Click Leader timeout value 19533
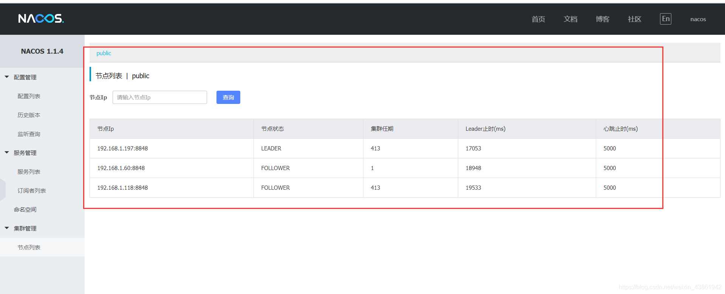This screenshot has height=294, width=725. 473,188
